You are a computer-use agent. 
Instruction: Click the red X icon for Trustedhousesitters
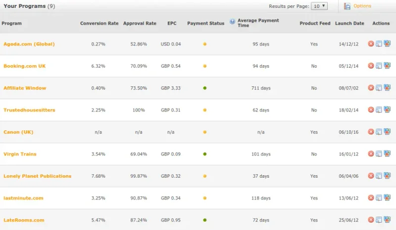[371, 110]
